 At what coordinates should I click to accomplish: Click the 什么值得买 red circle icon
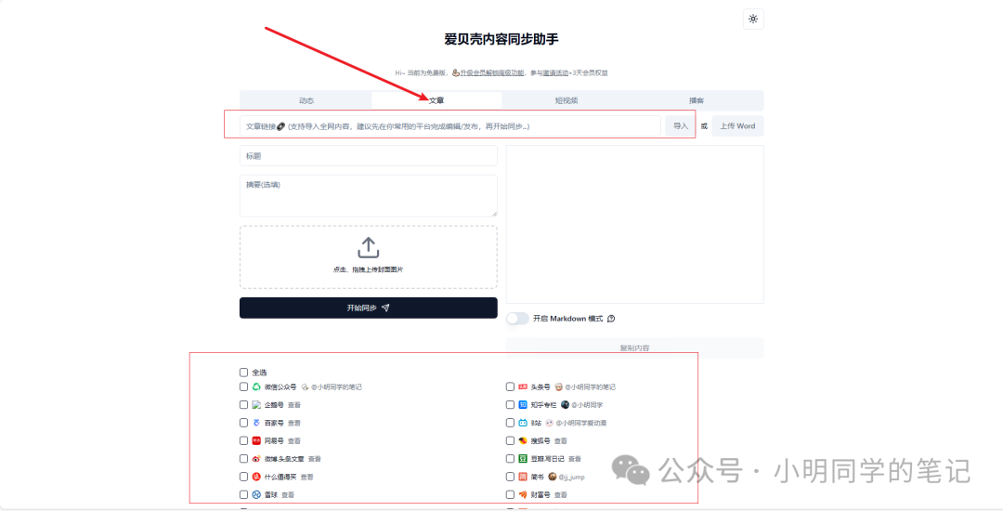(256, 477)
